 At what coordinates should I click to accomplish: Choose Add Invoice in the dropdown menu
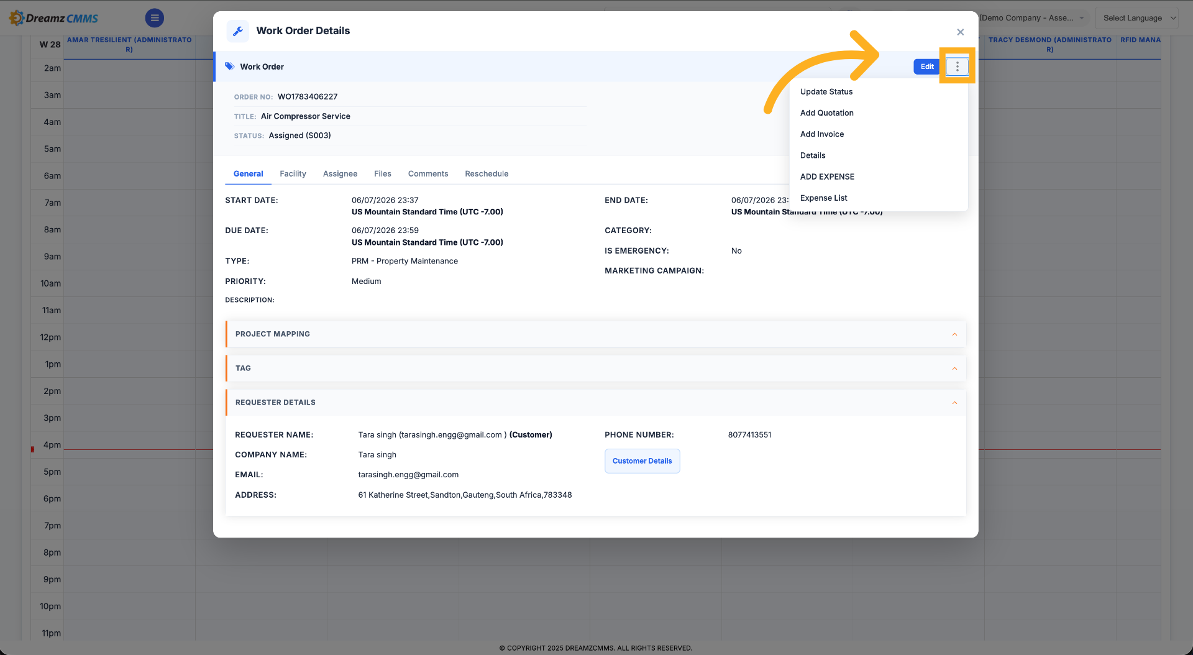coord(821,134)
